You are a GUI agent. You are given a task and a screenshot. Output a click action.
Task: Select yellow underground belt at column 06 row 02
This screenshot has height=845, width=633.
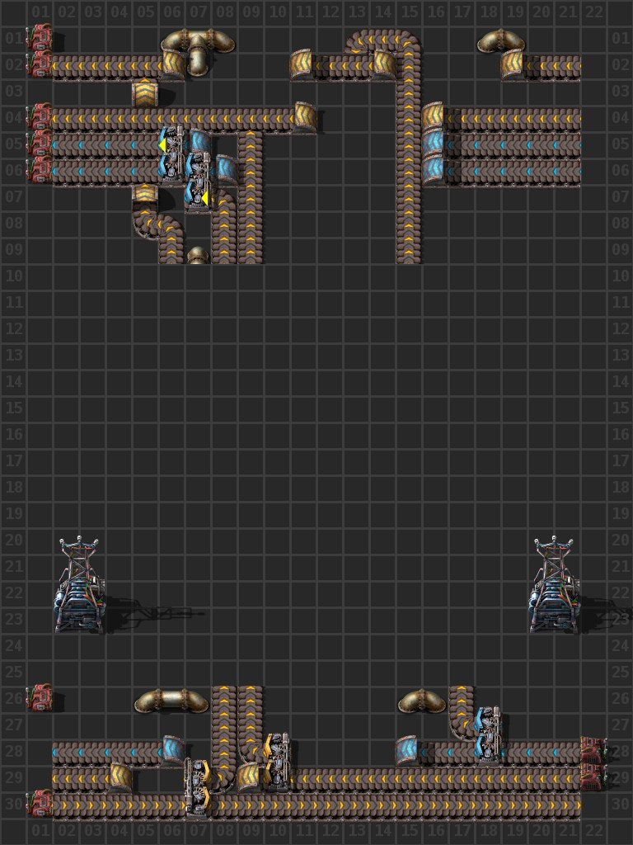pyautogui.click(x=173, y=64)
